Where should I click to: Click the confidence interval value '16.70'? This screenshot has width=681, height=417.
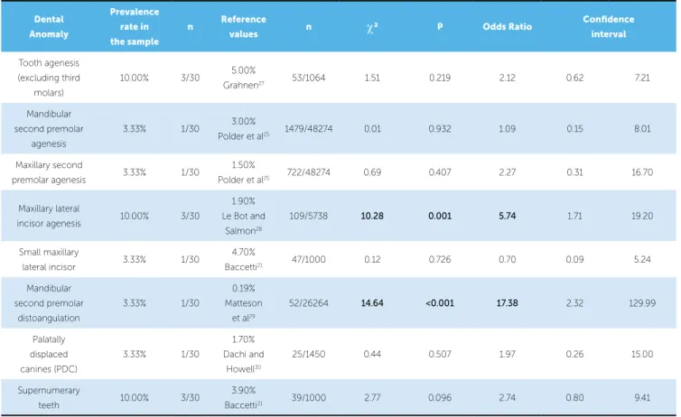[x=642, y=172]
